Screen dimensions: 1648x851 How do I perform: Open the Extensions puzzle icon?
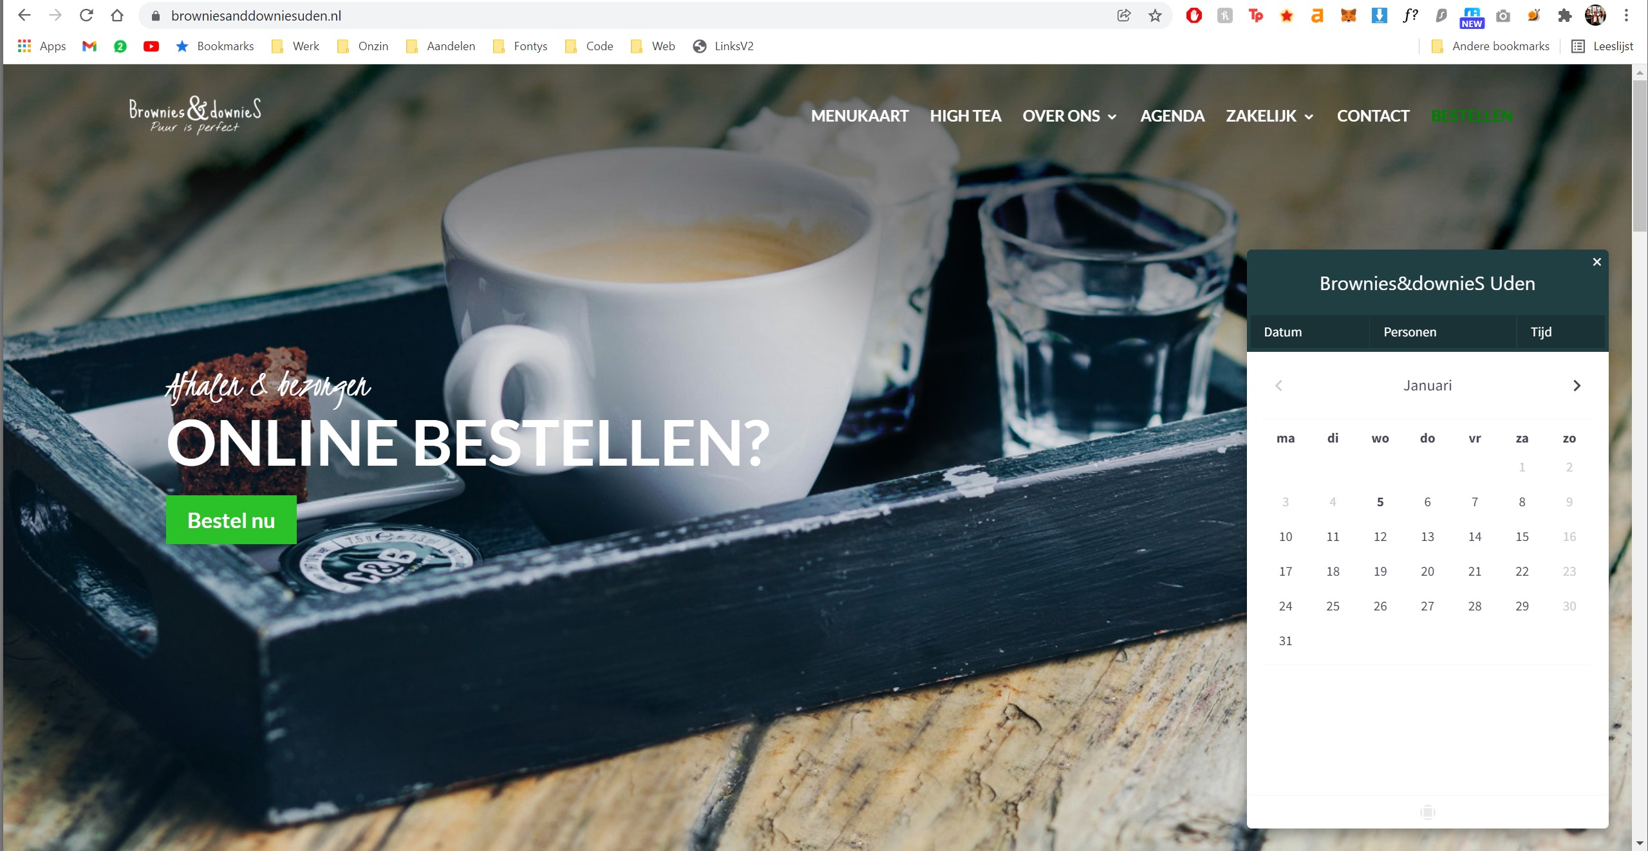coord(1564,15)
